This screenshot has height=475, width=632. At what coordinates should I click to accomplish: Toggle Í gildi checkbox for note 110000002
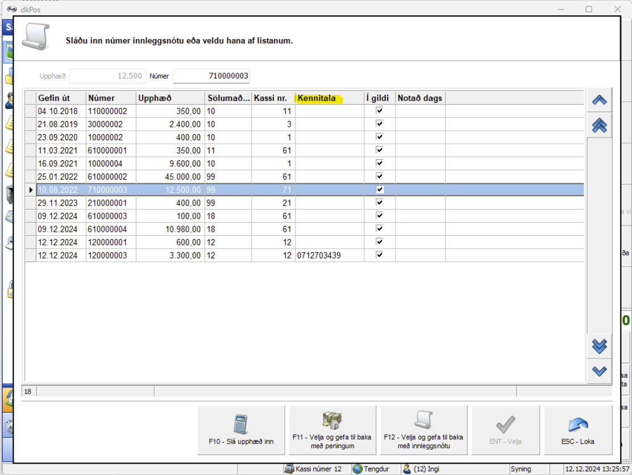pos(380,111)
